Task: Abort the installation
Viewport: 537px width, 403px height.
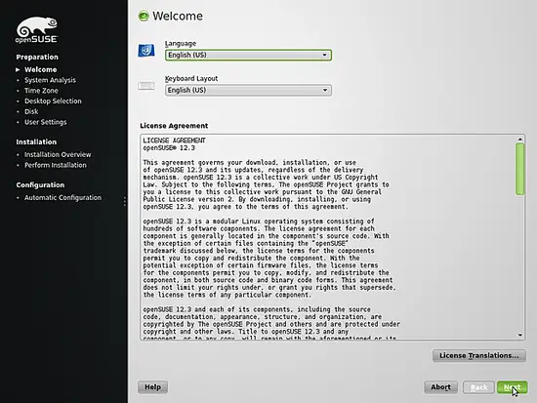Action: tap(440, 387)
